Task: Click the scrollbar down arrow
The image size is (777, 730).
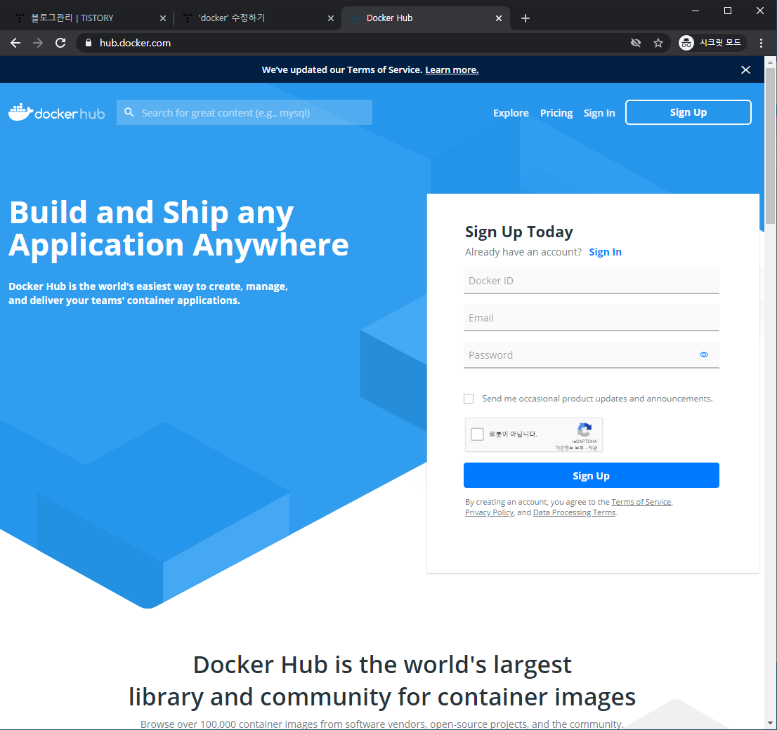Action: [x=770, y=724]
